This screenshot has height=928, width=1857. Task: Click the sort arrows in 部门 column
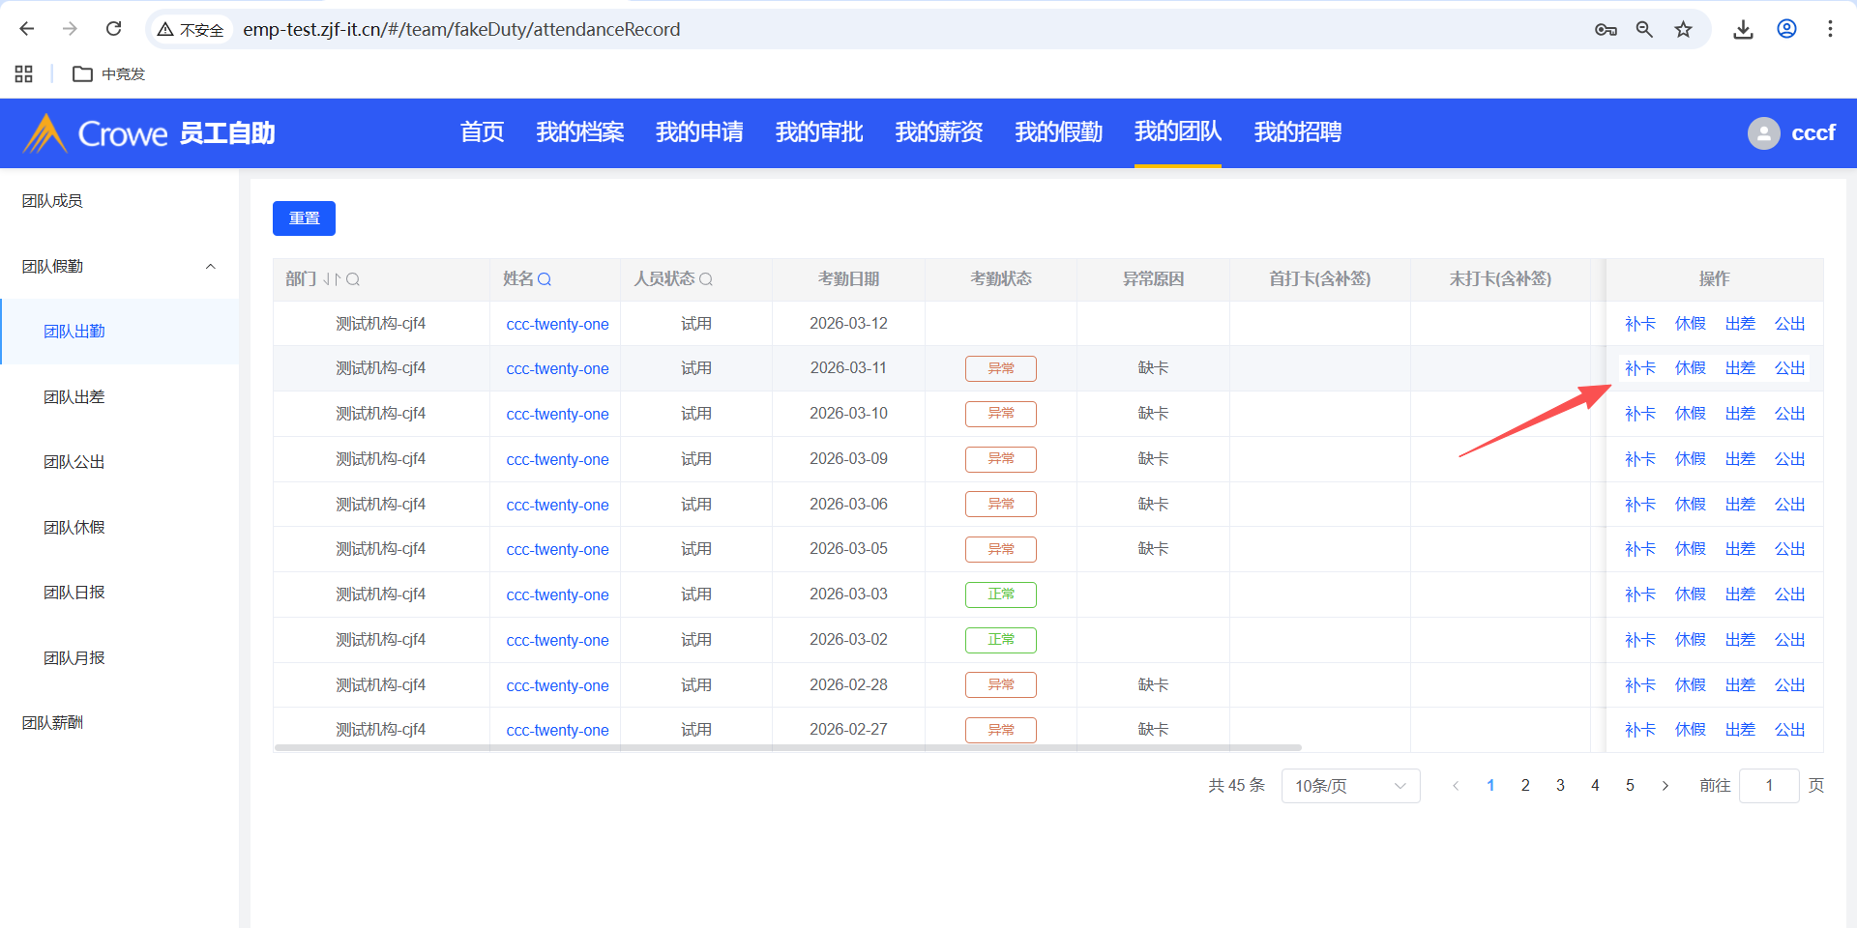[x=331, y=279]
